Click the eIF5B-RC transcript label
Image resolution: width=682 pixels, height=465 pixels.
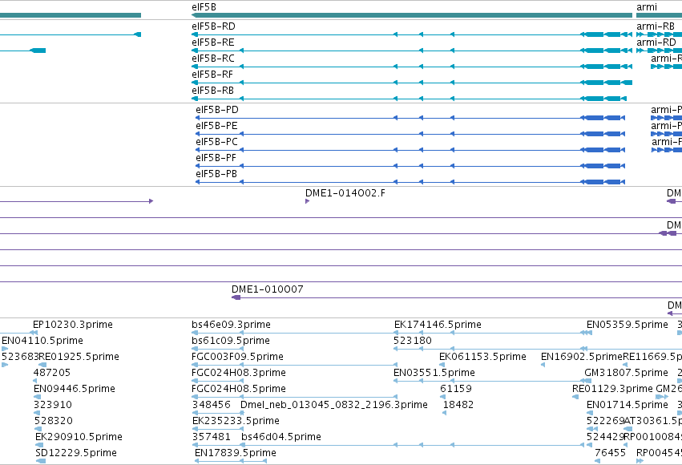click(212, 59)
